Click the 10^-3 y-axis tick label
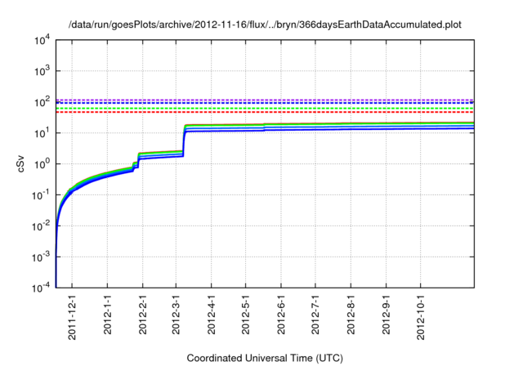The width and height of the screenshot is (523, 366). tap(41, 257)
